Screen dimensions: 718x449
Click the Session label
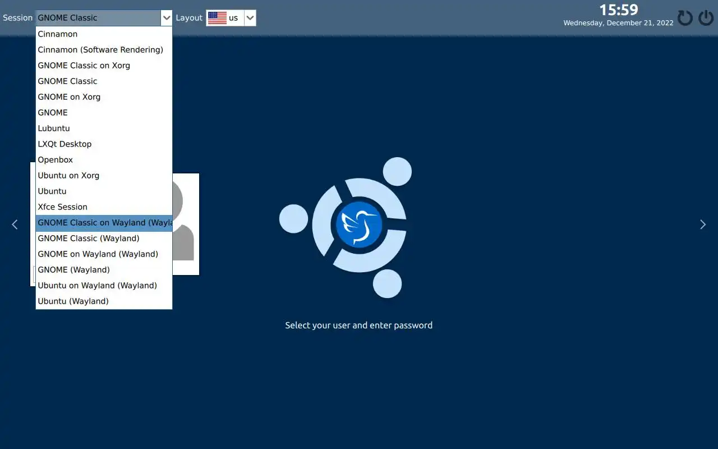click(18, 18)
